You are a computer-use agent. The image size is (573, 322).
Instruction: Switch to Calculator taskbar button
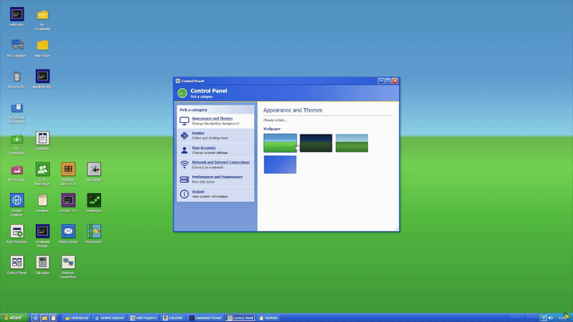tap(173, 318)
